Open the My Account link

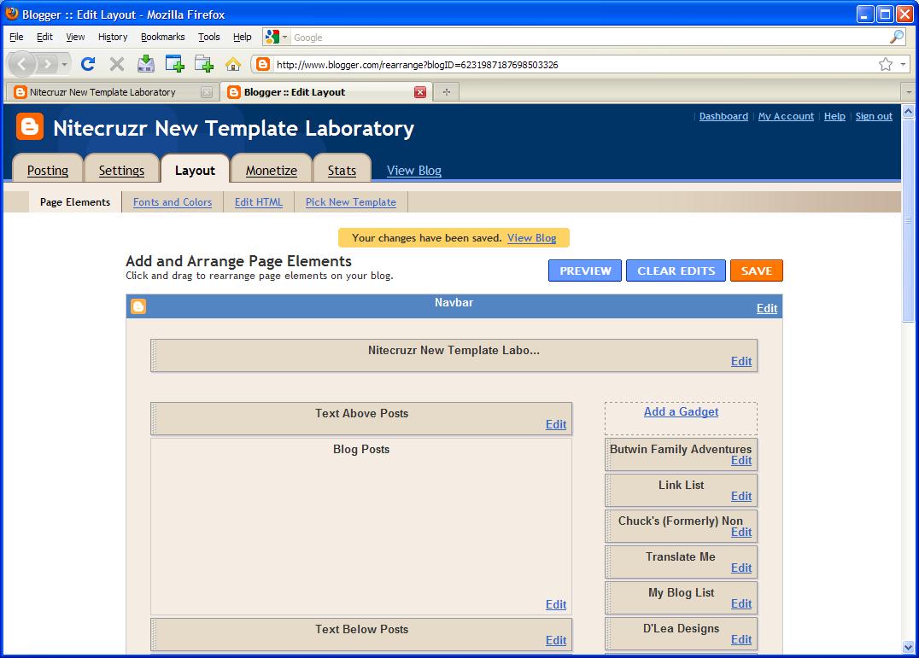[x=786, y=116]
